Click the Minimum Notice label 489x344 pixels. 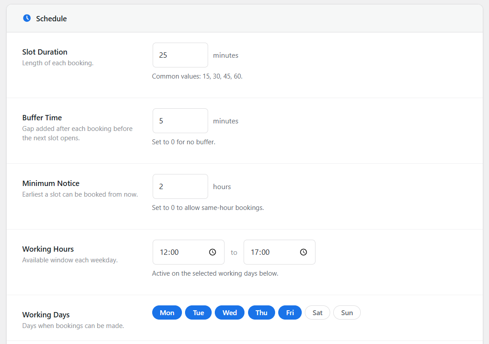(x=51, y=183)
